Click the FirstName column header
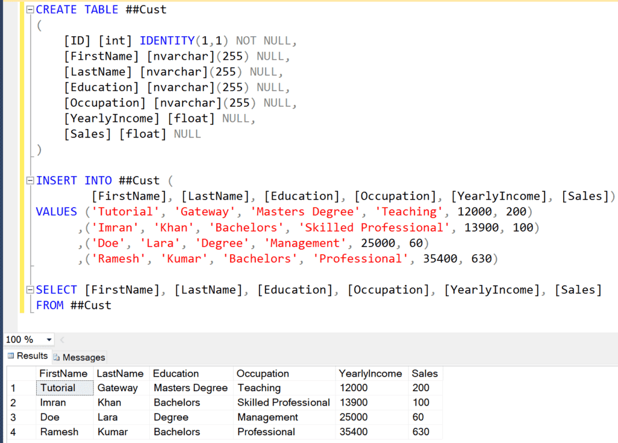 tap(63, 373)
